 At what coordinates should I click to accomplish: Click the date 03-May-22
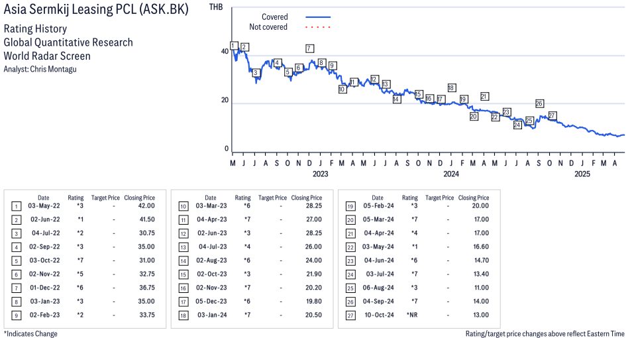point(44,205)
